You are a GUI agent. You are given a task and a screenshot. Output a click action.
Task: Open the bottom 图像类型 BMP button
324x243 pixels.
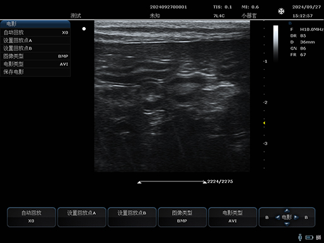pyautogui.click(x=182, y=217)
